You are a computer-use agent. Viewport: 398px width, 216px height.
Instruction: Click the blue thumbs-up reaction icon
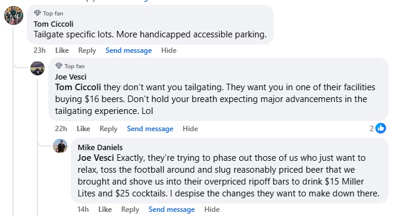tap(381, 128)
